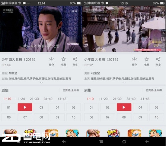Tap the home icon in right navigation bar
The height and width of the screenshot is (146, 166).
tap(124, 141)
